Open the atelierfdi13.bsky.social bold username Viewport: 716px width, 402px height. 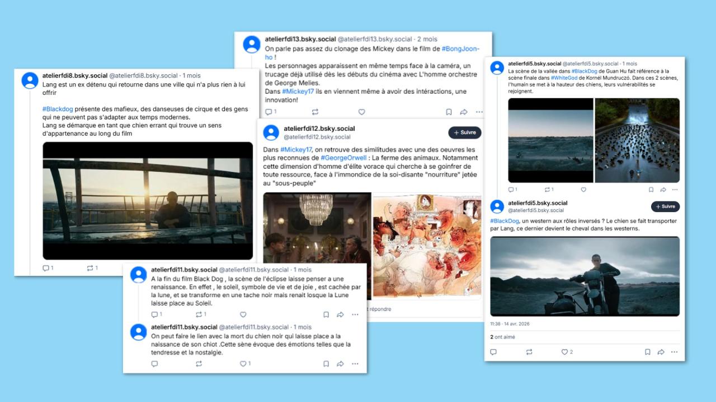tap(300, 39)
